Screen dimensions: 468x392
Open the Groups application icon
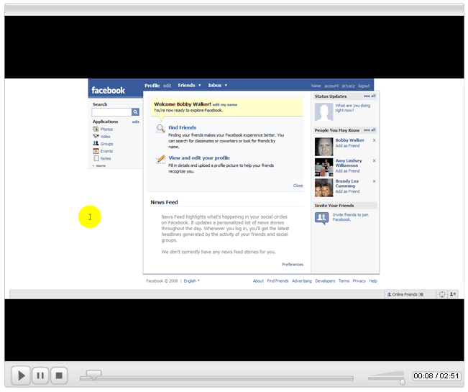click(x=96, y=144)
